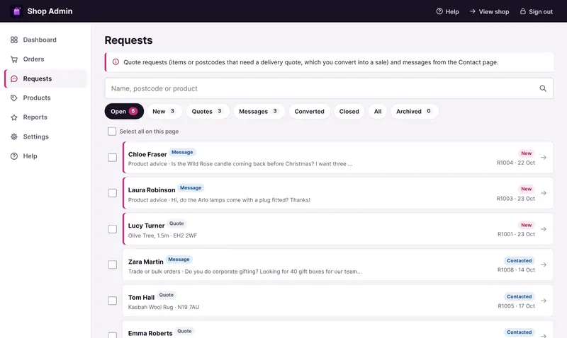The width and height of the screenshot is (567, 338).
Task: Focus the Name, postcode or product search field
Action: [x=329, y=88]
